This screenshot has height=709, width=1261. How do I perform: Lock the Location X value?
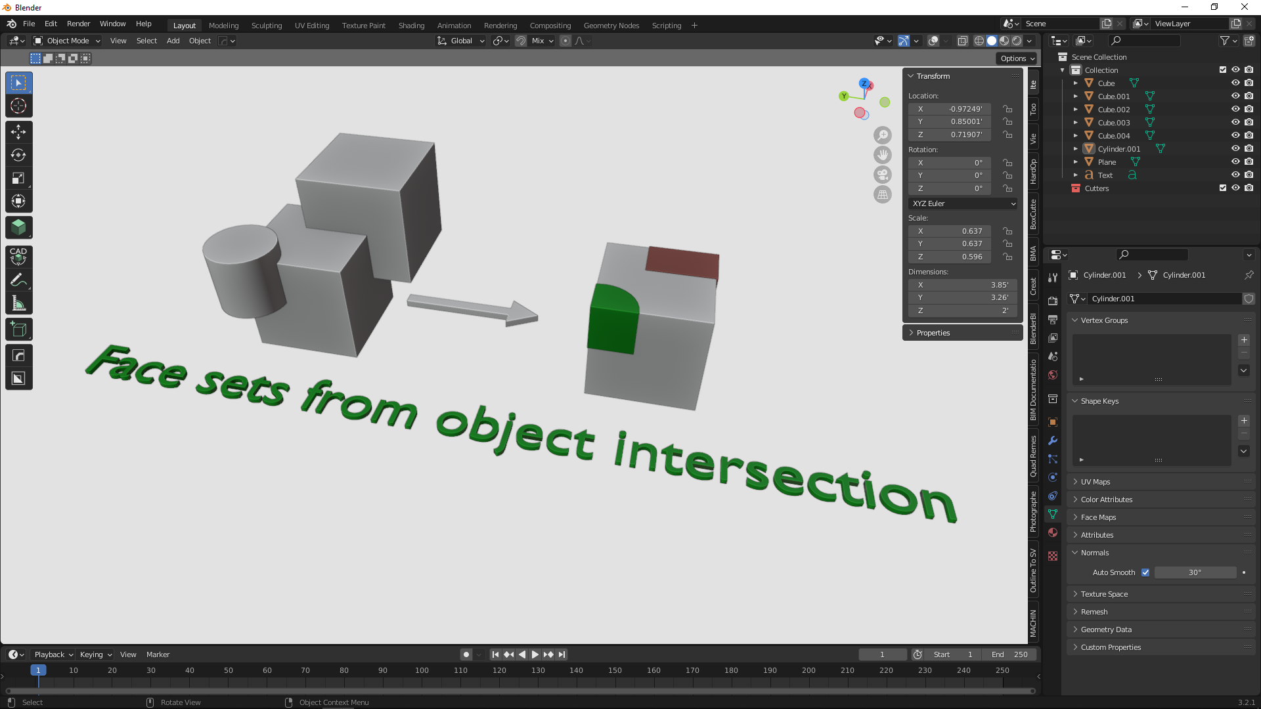[1007, 109]
